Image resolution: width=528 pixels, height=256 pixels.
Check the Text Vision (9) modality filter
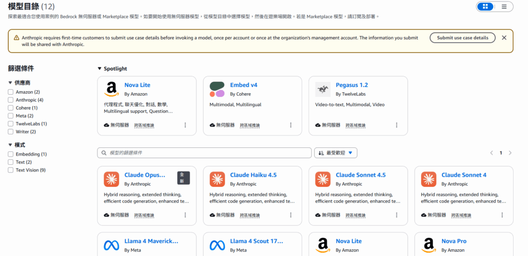11,170
